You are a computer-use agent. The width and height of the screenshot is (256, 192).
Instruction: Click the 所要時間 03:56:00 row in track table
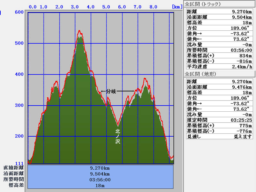point(219,50)
